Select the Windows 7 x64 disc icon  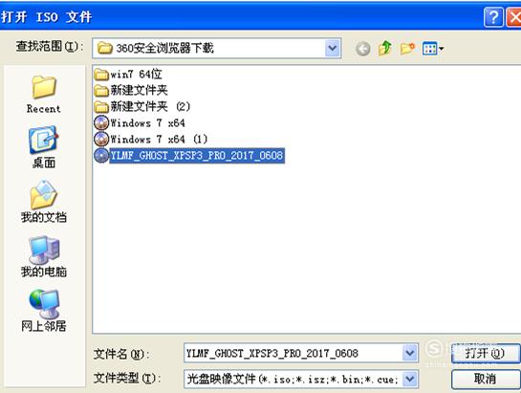[x=101, y=122]
